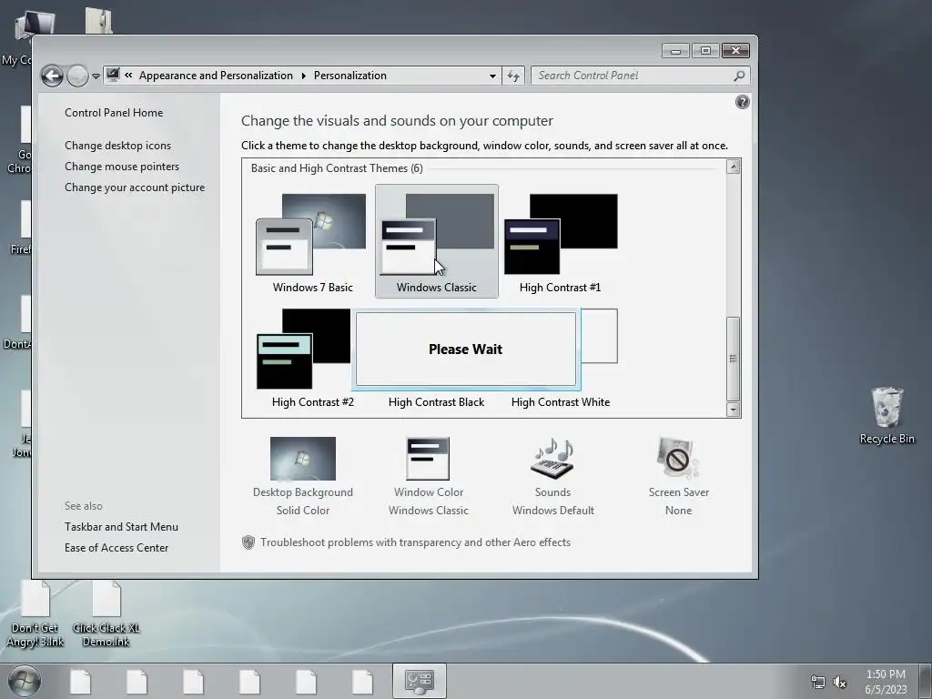Open the recent pages dropdown next to Forward
The height and width of the screenshot is (699, 932).
96,76
